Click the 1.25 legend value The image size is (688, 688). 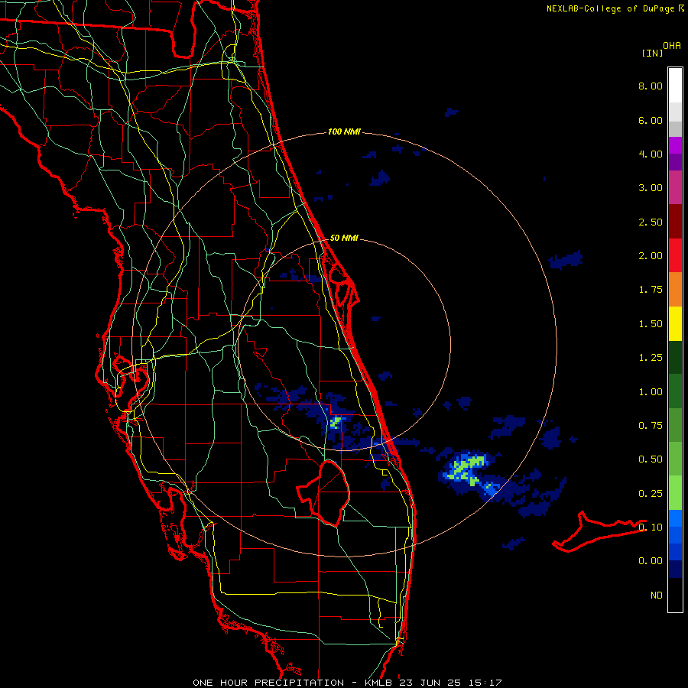point(651,358)
